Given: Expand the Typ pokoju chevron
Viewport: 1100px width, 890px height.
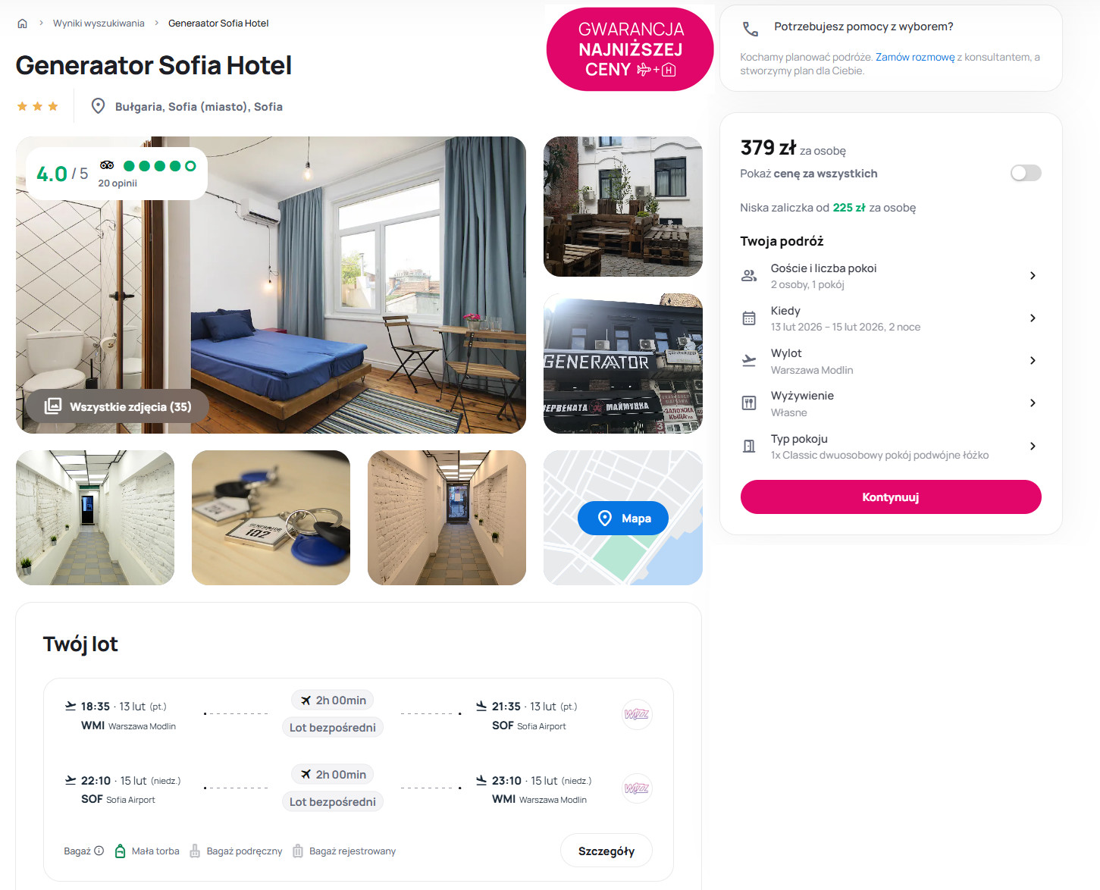Looking at the screenshot, I should pos(1033,447).
